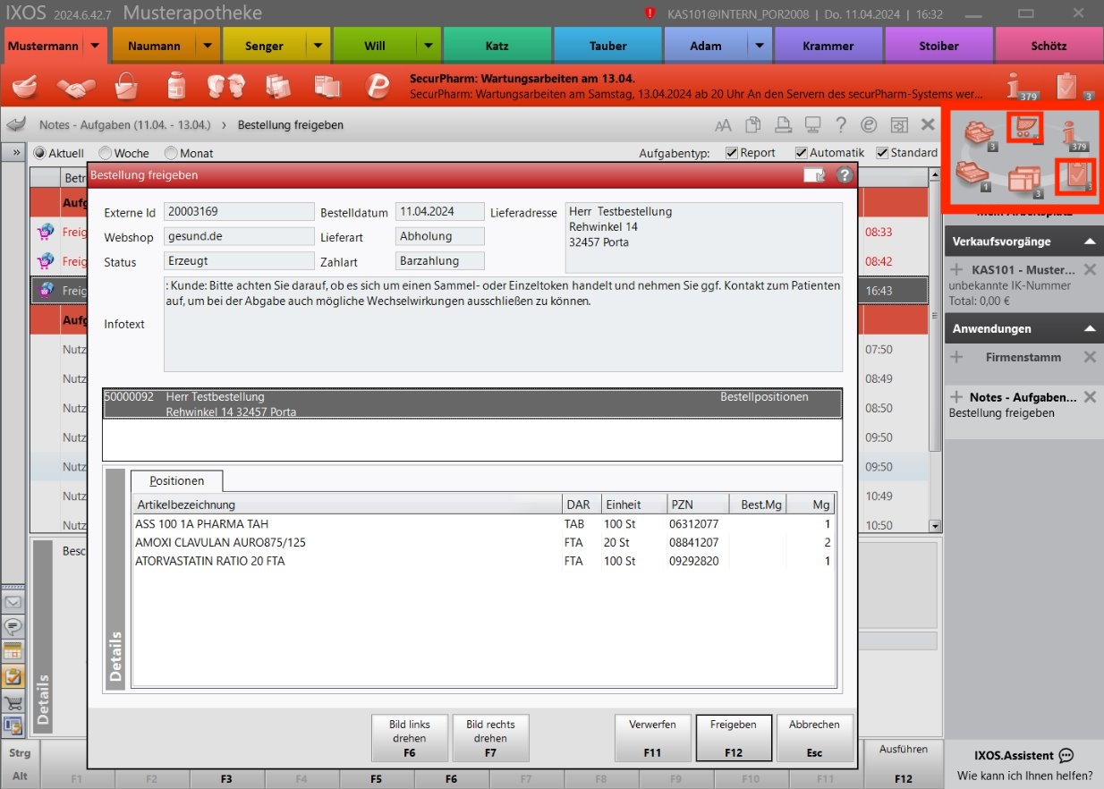This screenshot has width=1104, height=789.
Task: Open the speech bubble chat icon in sidebar
Action: [13, 626]
